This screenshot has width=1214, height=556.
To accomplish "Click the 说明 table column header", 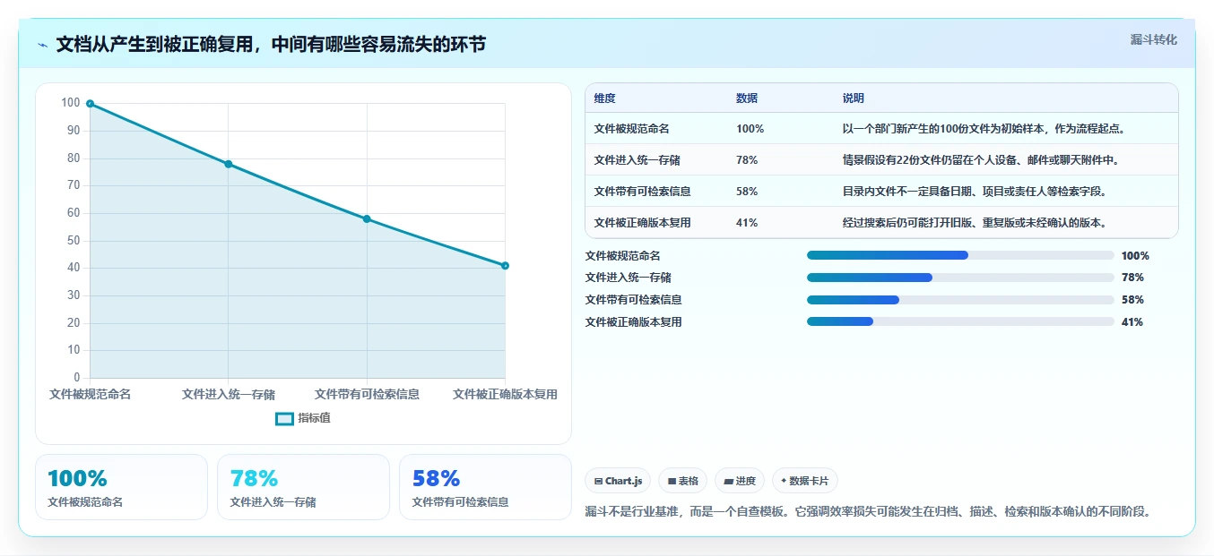I will tap(853, 98).
